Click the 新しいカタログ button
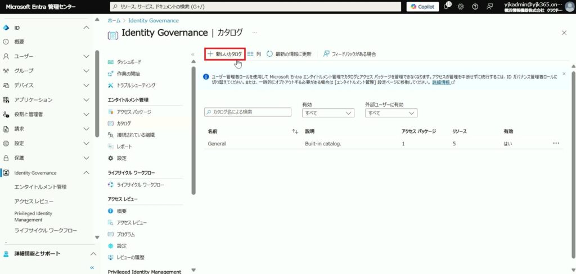Viewport: 576px width, 274px height. click(224, 54)
